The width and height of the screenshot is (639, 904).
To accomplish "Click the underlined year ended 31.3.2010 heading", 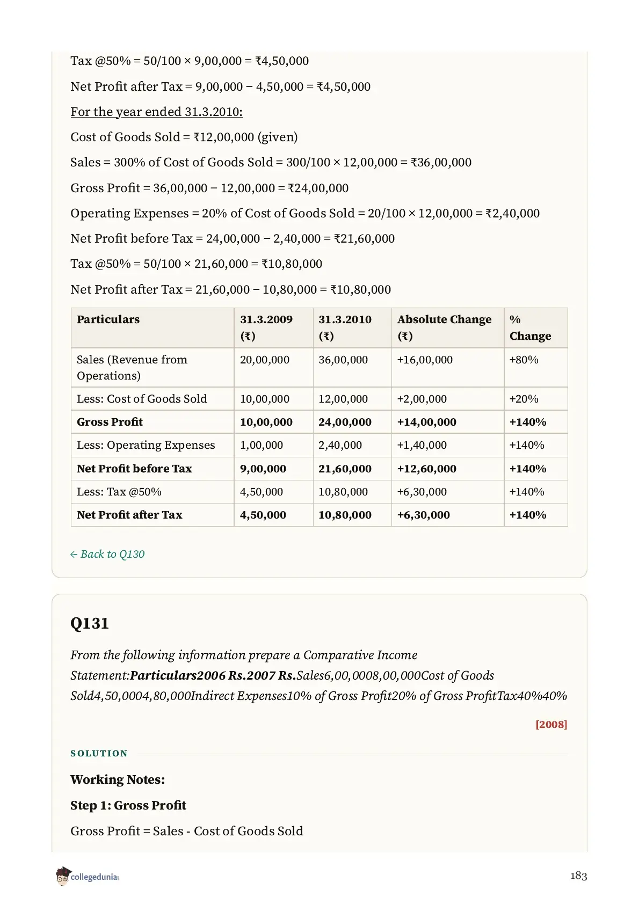I will tap(156, 112).
